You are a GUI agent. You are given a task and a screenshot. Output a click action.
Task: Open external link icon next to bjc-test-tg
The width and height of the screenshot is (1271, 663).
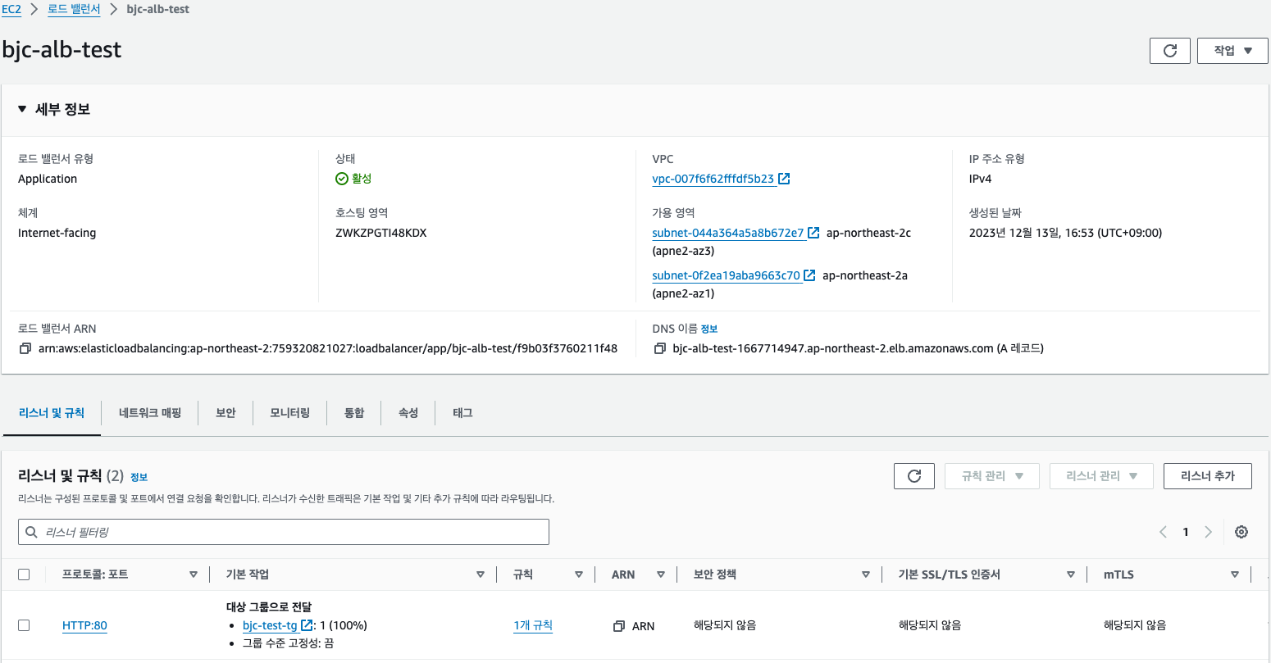[x=307, y=625]
